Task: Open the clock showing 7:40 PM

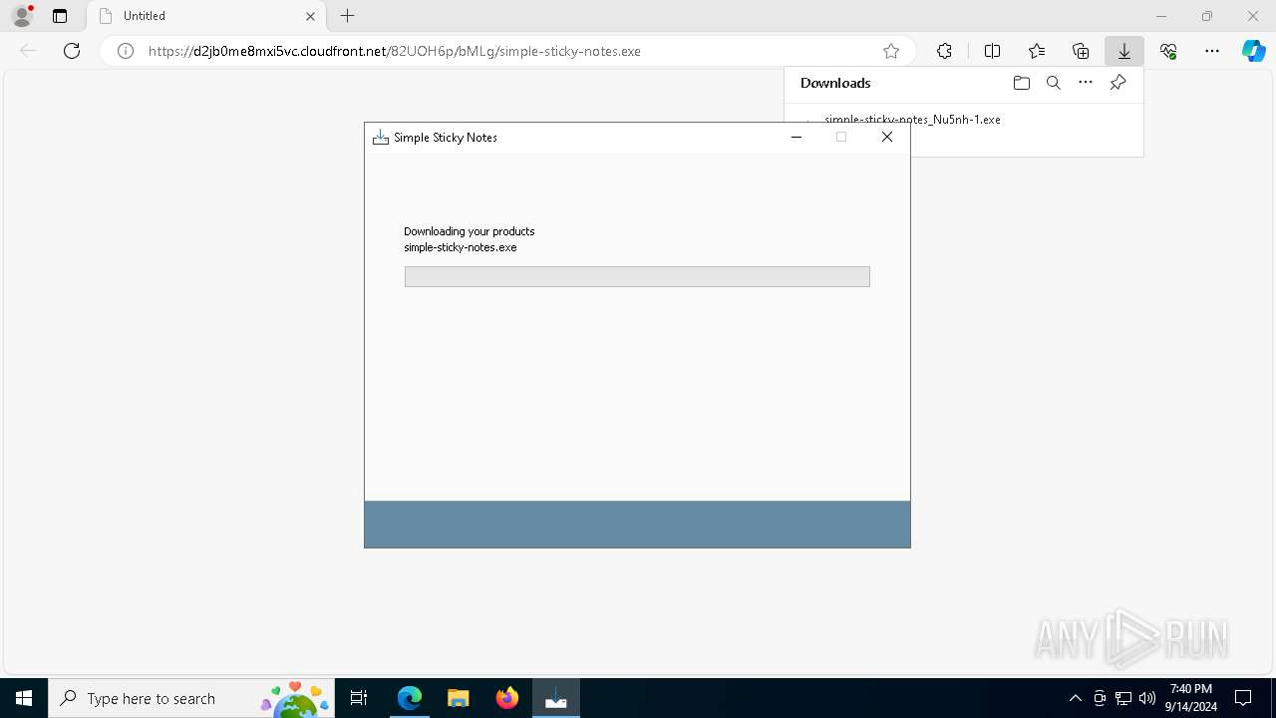Action: (x=1191, y=698)
